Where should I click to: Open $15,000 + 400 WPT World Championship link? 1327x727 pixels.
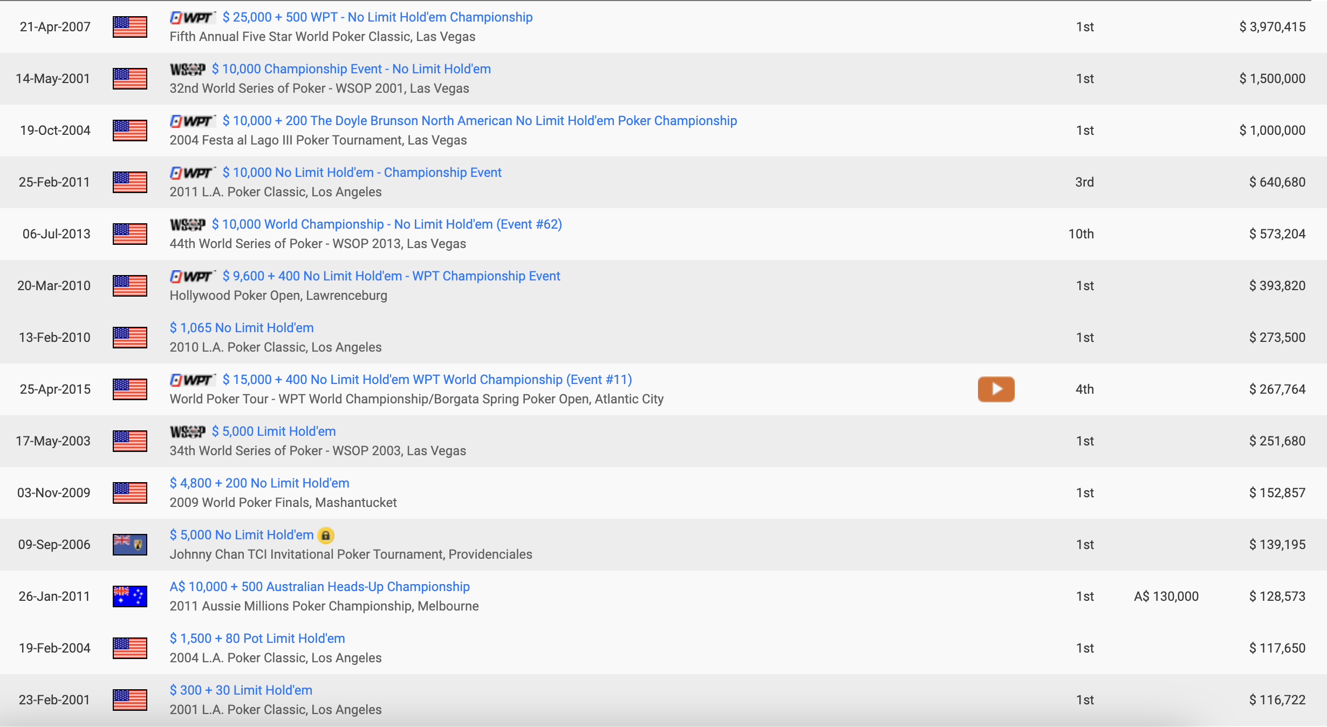[x=427, y=380]
